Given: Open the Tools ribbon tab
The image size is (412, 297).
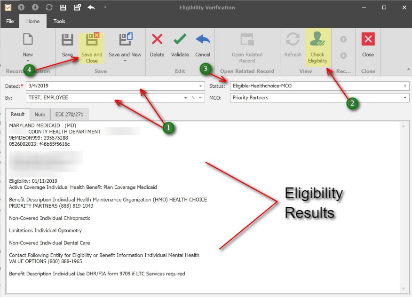Looking at the screenshot, I should (59, 21).
